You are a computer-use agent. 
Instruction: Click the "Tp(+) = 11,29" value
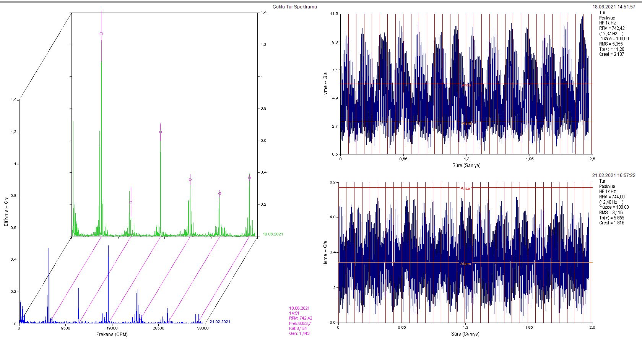pos(612,49)
